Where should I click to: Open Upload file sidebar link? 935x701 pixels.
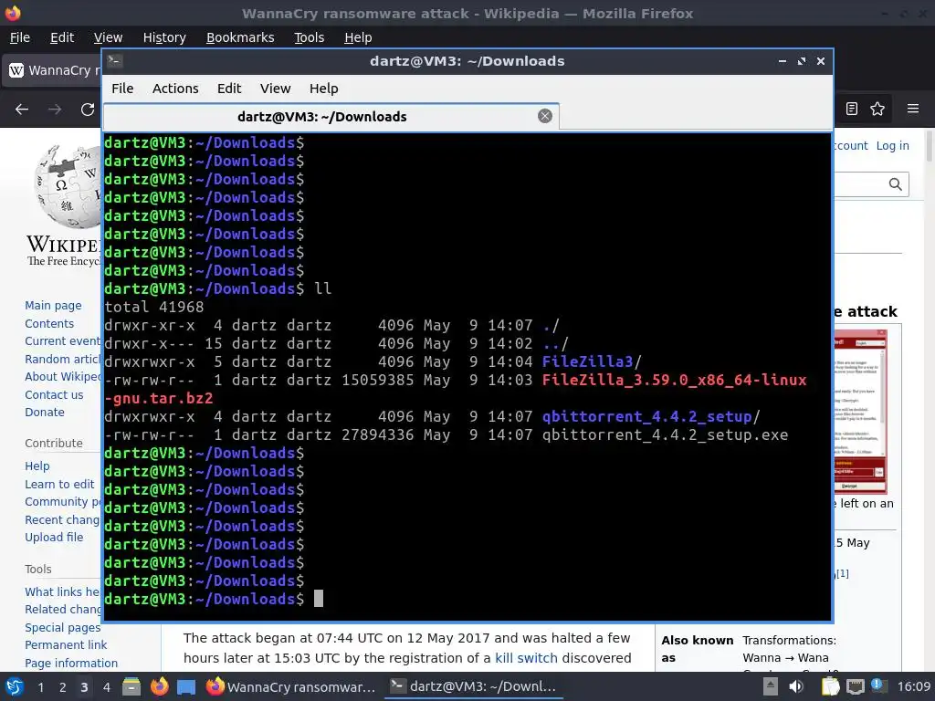[54, 537]
